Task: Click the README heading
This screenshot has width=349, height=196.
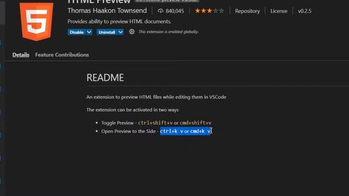Action: 105,77
